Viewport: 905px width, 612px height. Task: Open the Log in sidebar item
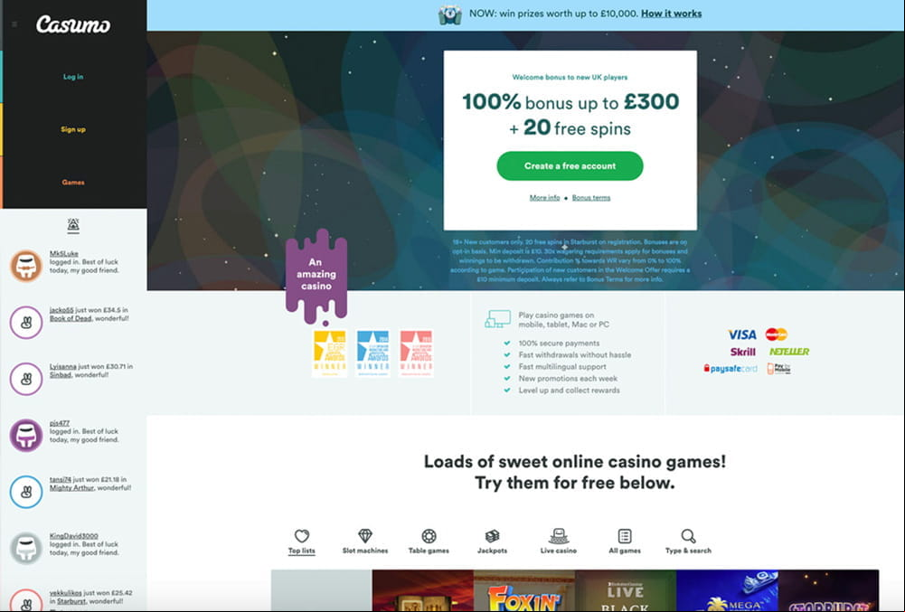[x=73, y=77]
